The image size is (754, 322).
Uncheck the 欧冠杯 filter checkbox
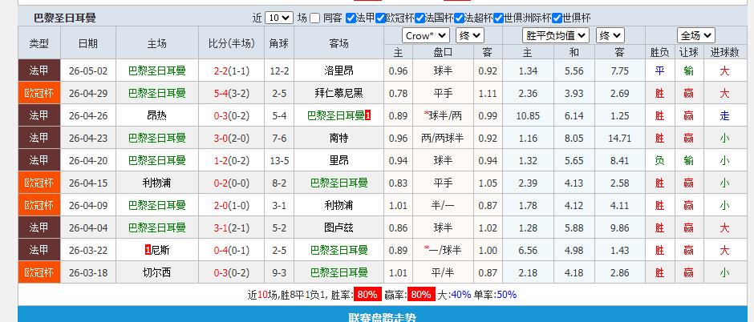tap(380, 18)
